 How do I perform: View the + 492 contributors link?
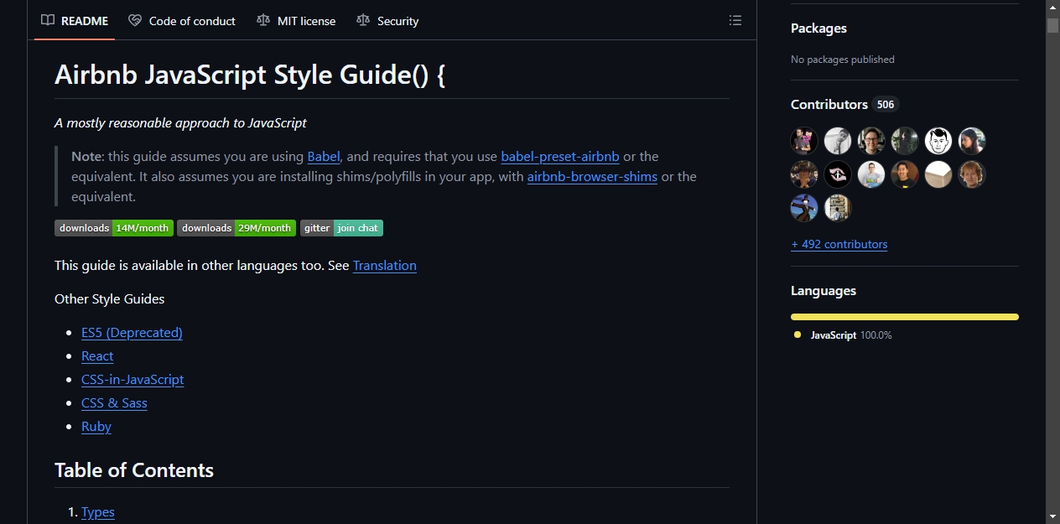(x=839, y=244)
